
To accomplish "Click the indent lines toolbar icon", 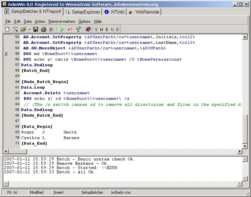I will tap(51, 29).
